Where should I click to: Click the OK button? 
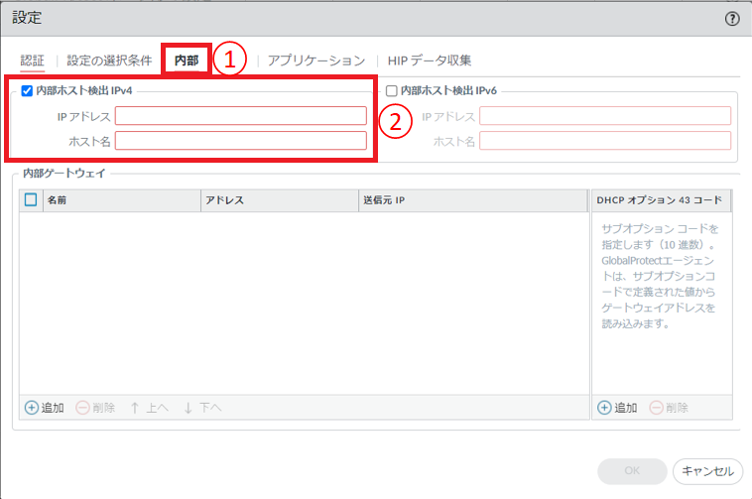(631, 470)
